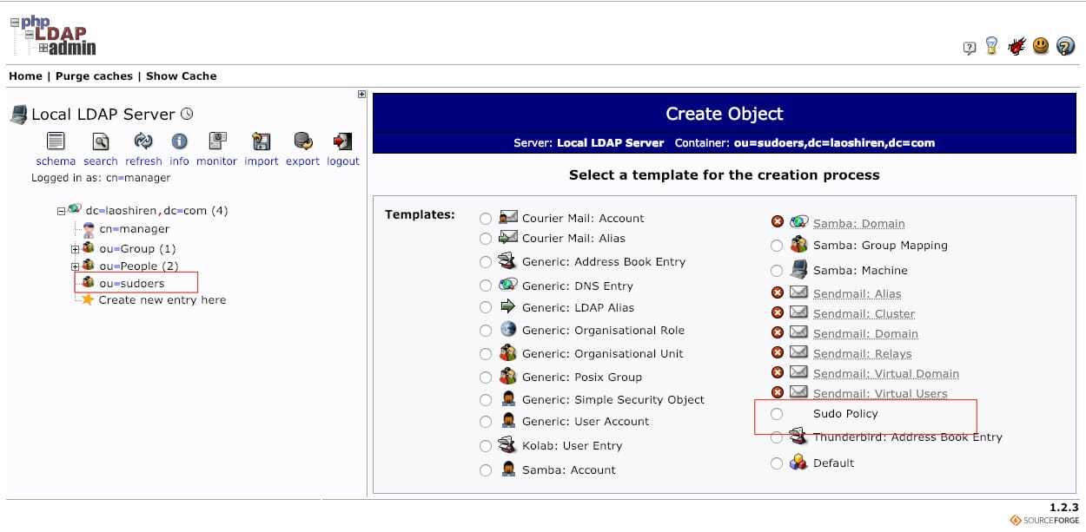Click the Samba: Domain template link
Image resolution: width=1086 pixels, height=532 pixels.
859,223
